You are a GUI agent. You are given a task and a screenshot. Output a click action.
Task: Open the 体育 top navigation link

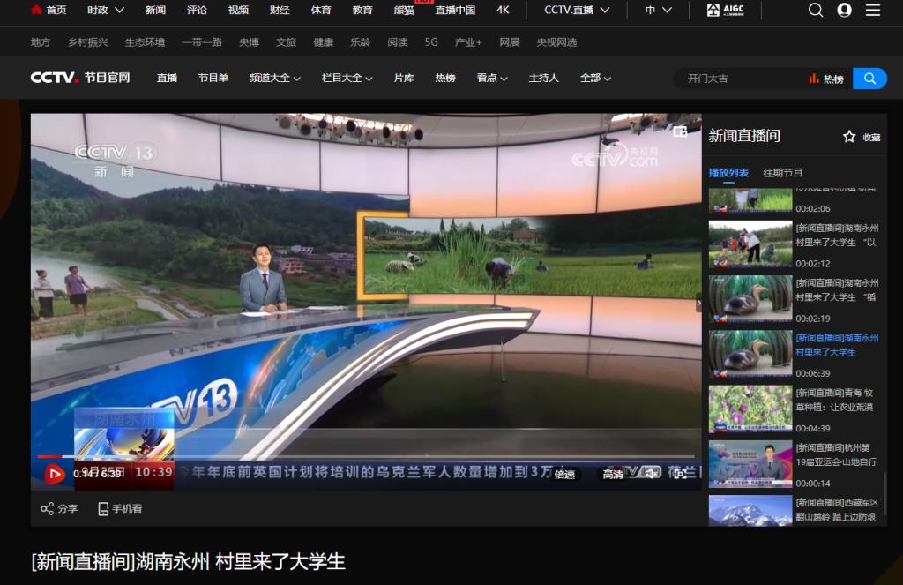[321, 10]
